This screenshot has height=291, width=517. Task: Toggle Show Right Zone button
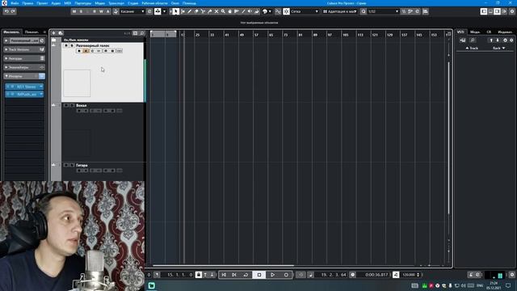(x=498, y=11)
